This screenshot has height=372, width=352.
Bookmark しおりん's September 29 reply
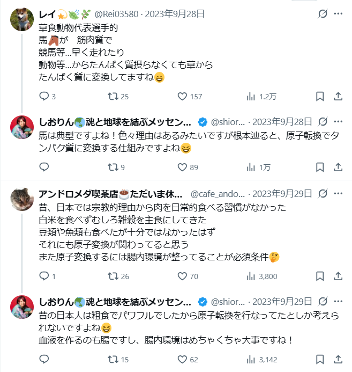320,359
